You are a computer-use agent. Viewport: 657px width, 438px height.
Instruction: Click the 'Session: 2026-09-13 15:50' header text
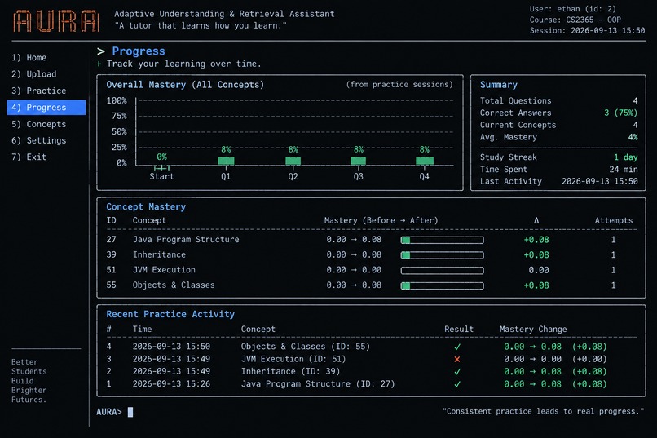[587, 31]
